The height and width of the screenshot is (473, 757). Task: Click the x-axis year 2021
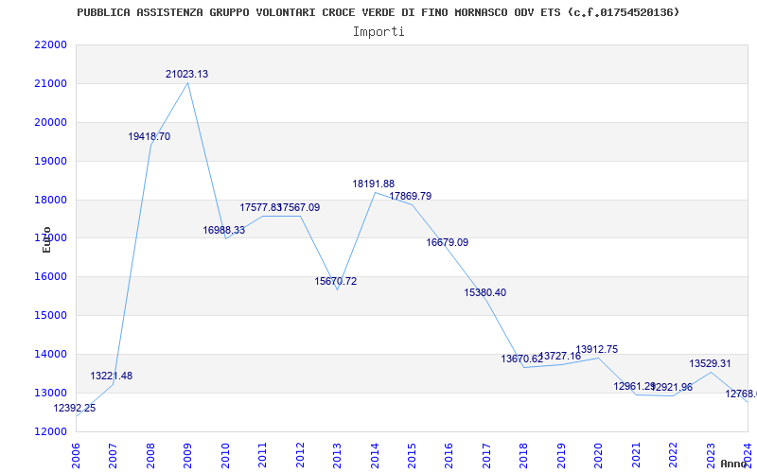(636, 456)
